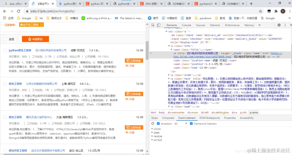Click the browser forward arrow
The width and height of the screenshot is (292, 155).
[12, 11]
